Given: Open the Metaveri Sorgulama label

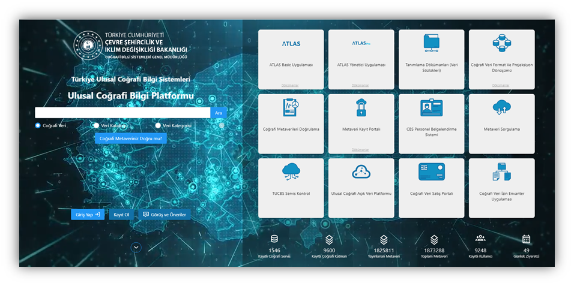Looking at the screenshot, I should click(501, 129).
